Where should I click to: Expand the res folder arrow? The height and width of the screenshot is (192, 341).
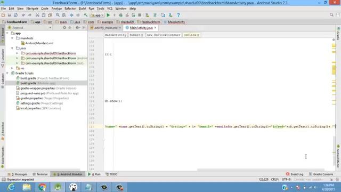12,68
